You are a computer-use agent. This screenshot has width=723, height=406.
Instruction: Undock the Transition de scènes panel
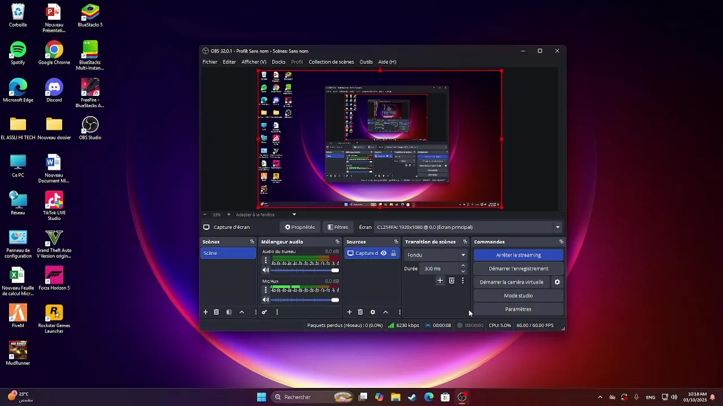pos(465,242)
